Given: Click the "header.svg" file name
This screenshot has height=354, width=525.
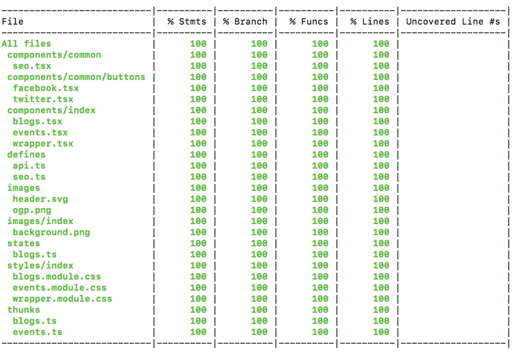Looking at the screenshot, I should pos(40,199).
